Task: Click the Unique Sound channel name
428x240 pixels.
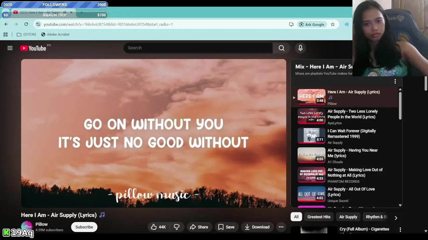Action: [x=338, y=201]
